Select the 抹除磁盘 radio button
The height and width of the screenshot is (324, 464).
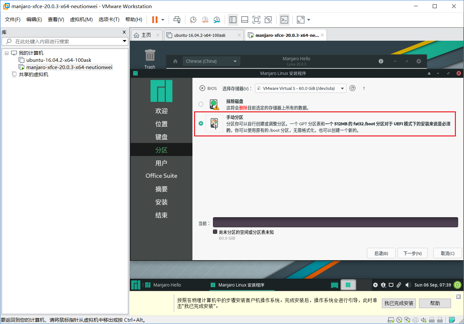pyautogui.click(x=201, y=104)
